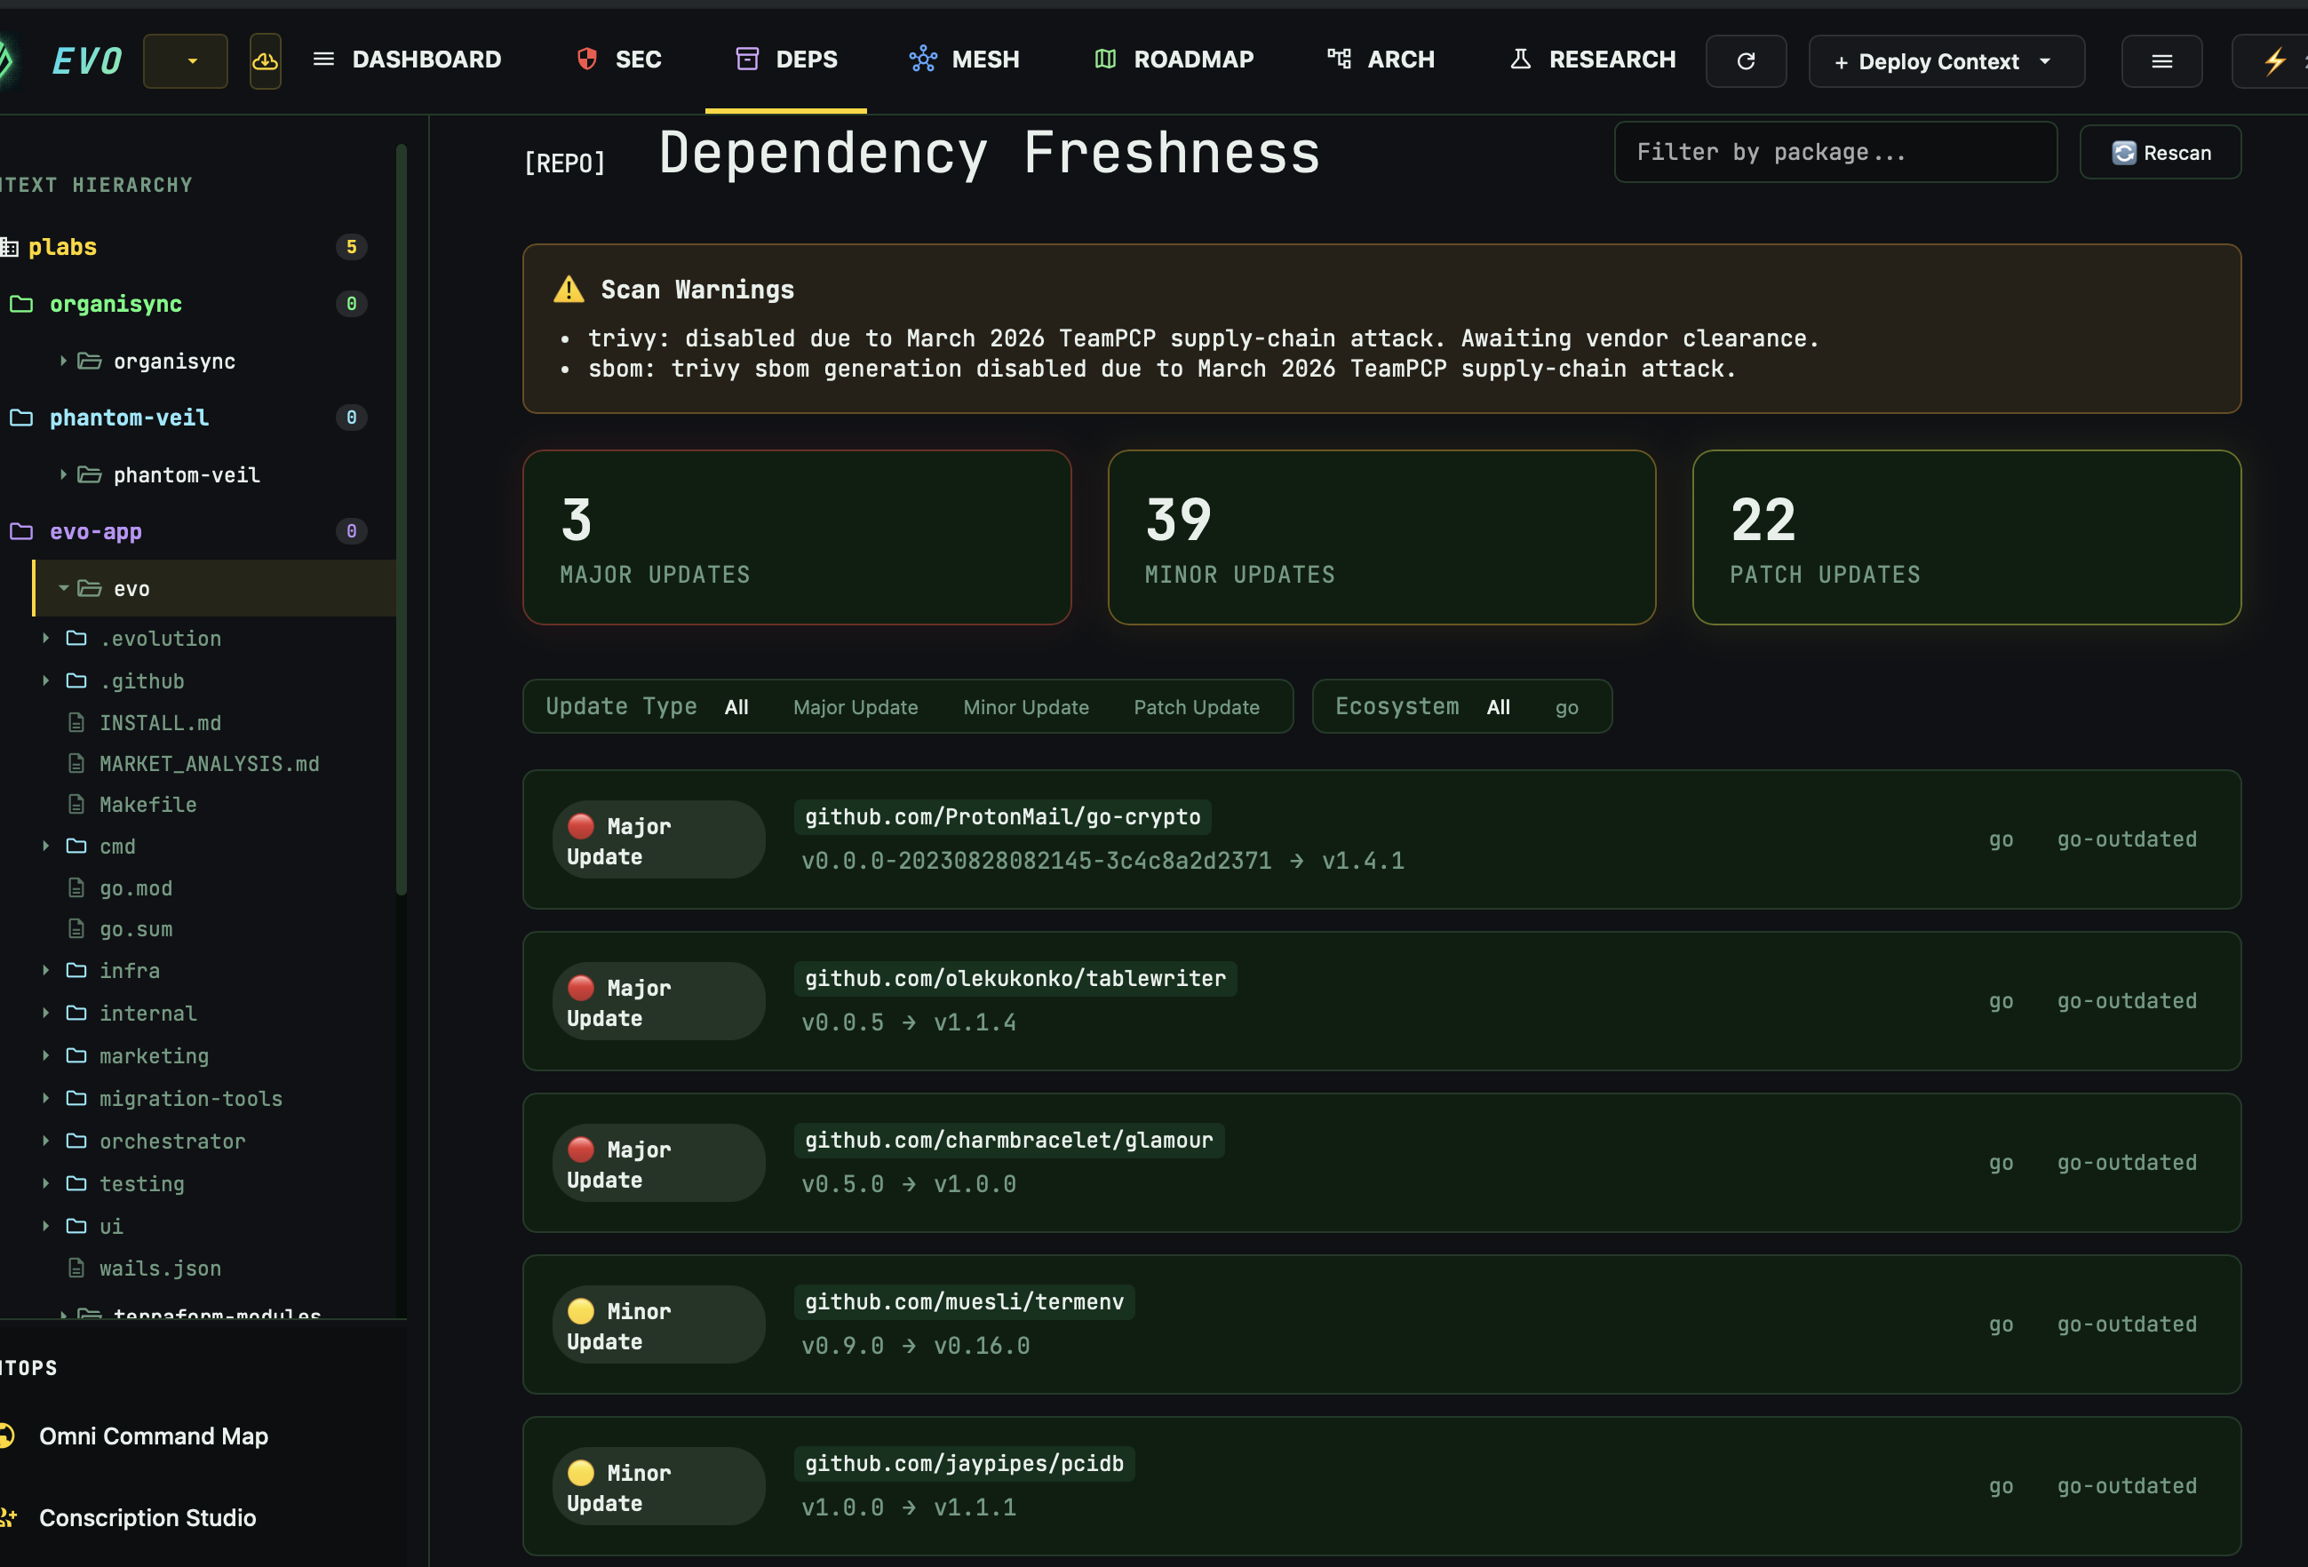Click the github.com/charmbracelet/glamour package name
2308x1567 pixels.
[1009, 1140]
